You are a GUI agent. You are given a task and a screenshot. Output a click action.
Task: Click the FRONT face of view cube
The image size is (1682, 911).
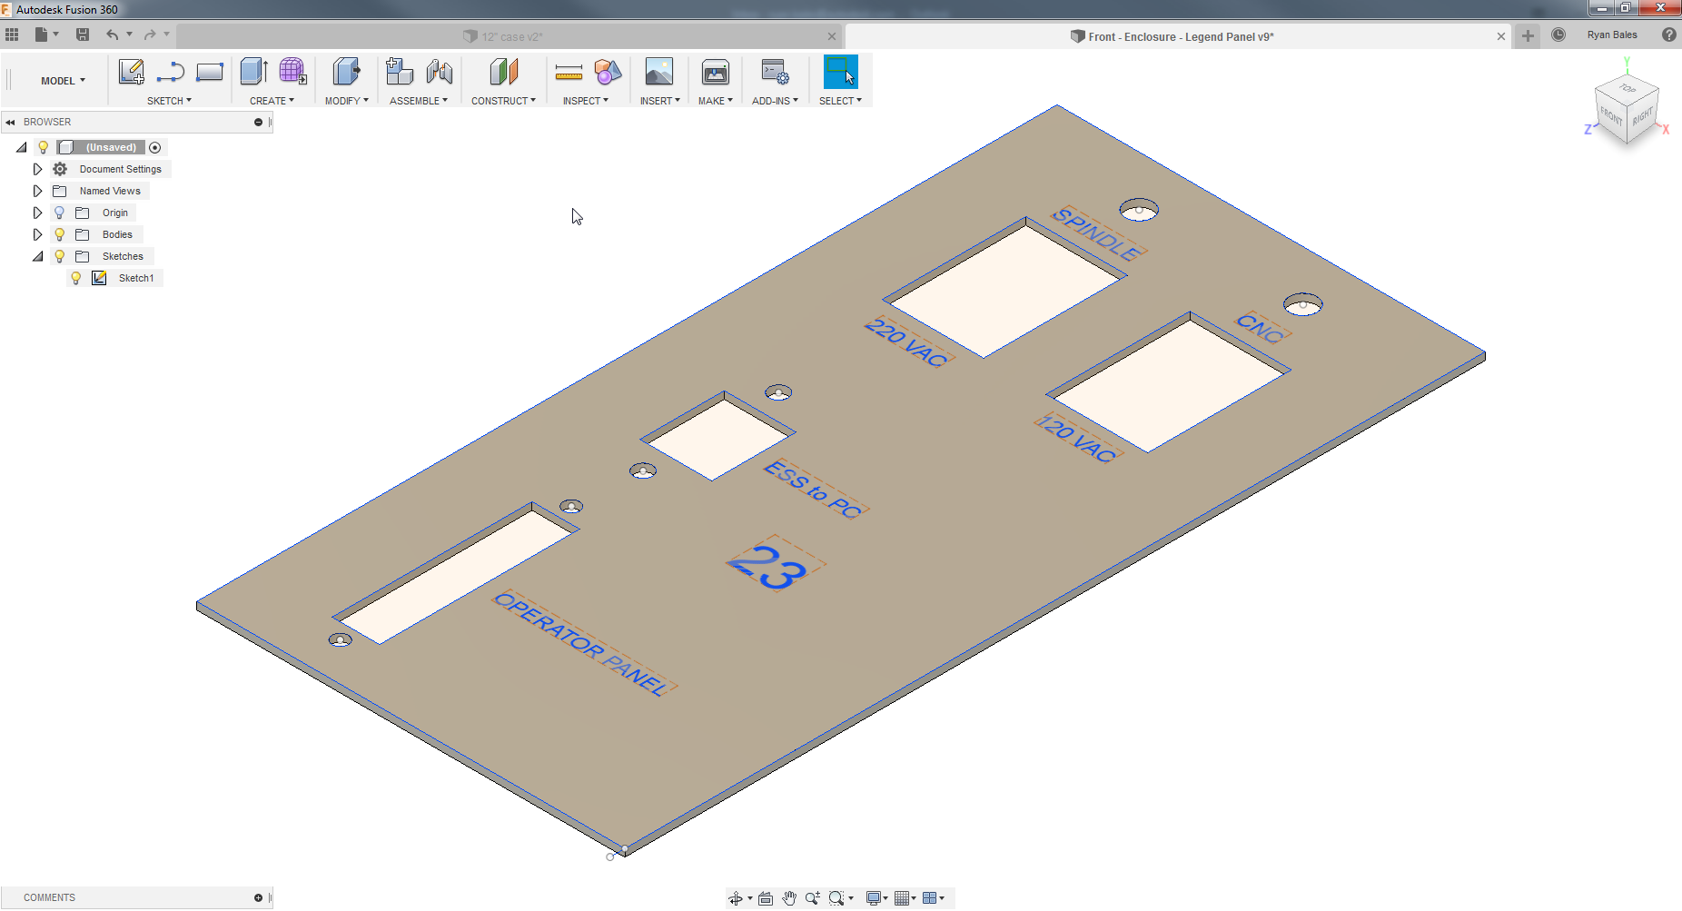[x=1610, y=117]
